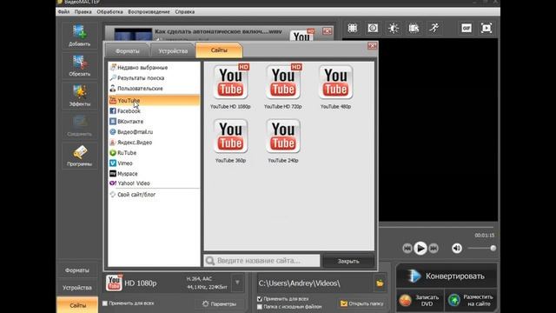
Task: Select YouTube in the site list
Action: (154, 101)
